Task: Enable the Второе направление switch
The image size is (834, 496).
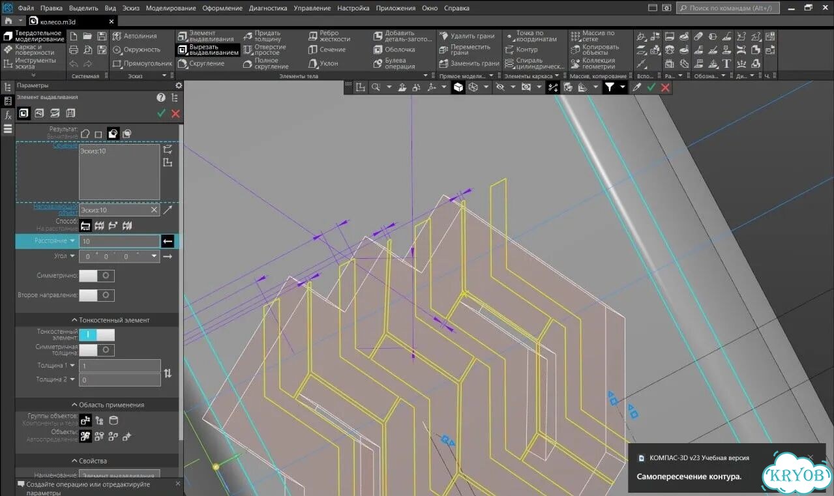Action: coord(97,295)
